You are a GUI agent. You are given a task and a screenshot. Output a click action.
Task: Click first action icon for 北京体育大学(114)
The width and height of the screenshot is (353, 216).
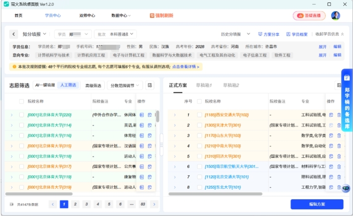(142, 125)
